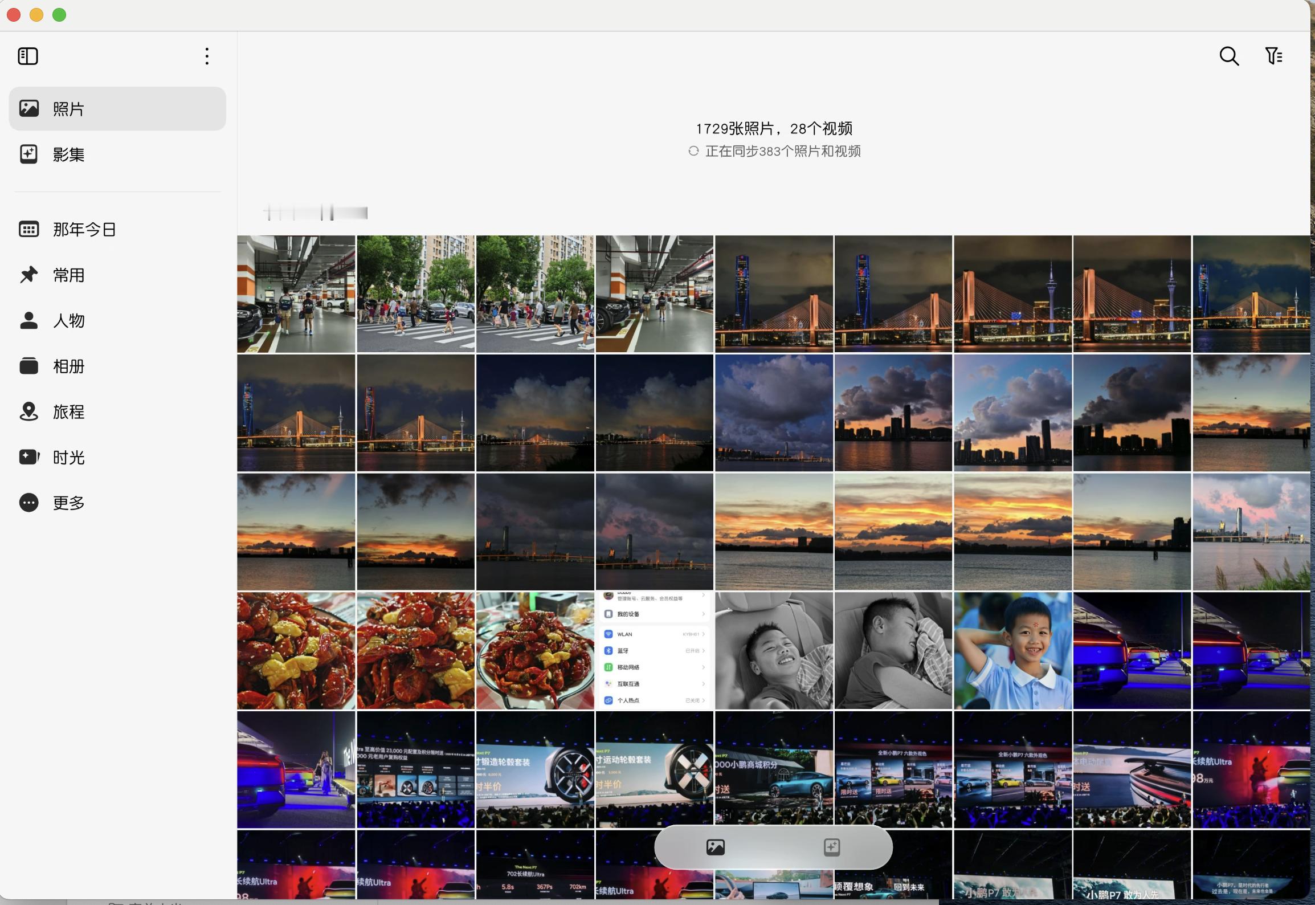1315x905 pixels.
Task: Switch to collections view in floating bar
Action: pyautogui.click(x=832, y=847)
